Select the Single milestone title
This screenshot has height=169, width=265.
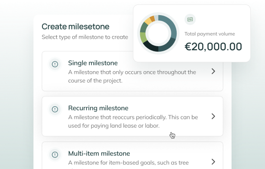click(x=93, y=63)
